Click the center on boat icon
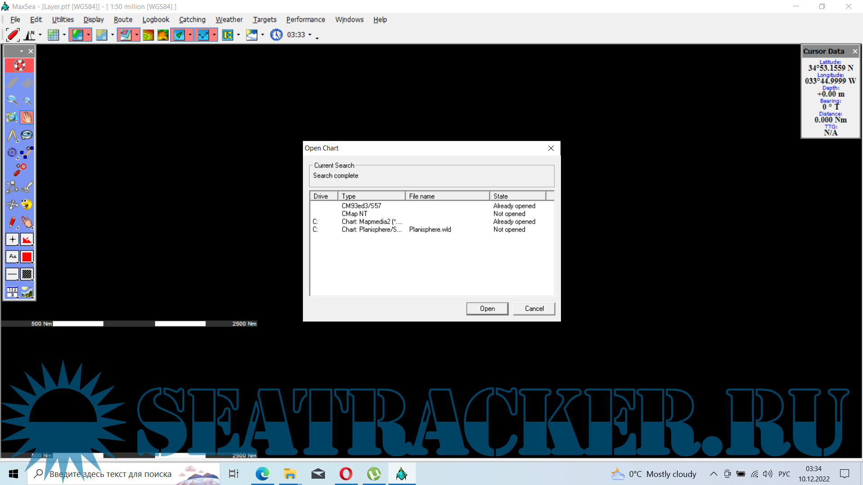 pyautogui.click(x=12, y=35)
